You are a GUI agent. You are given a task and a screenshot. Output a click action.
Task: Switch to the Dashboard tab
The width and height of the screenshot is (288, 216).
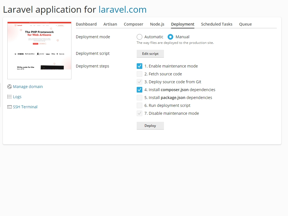pos(86,24)
